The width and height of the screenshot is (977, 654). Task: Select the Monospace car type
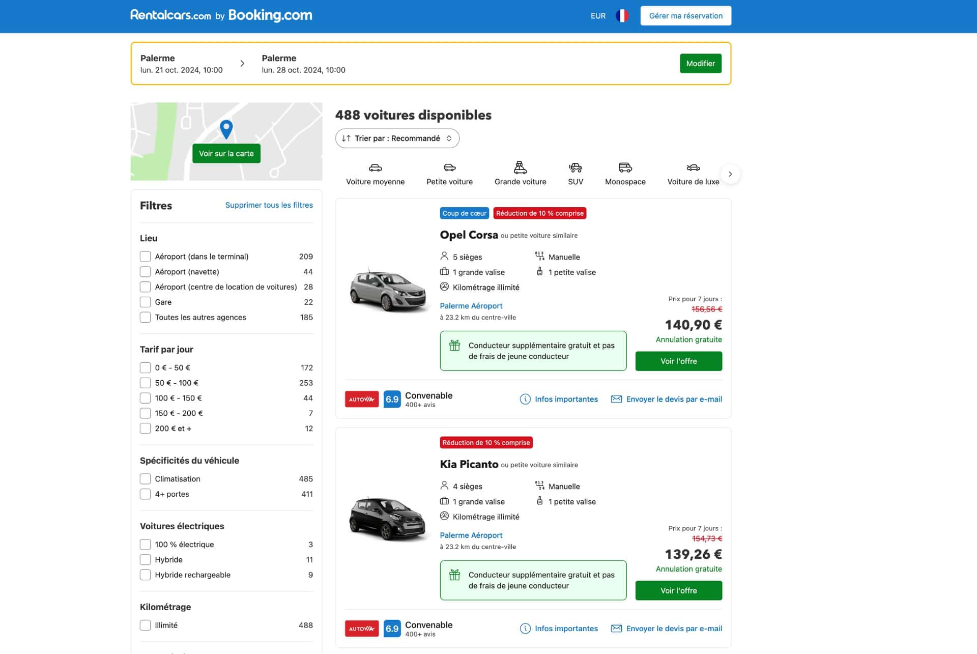[625, 174]
